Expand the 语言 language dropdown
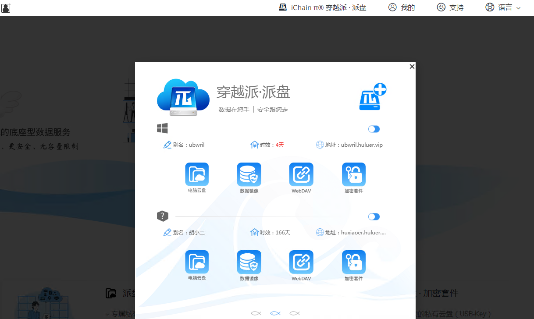 (503, 7)
